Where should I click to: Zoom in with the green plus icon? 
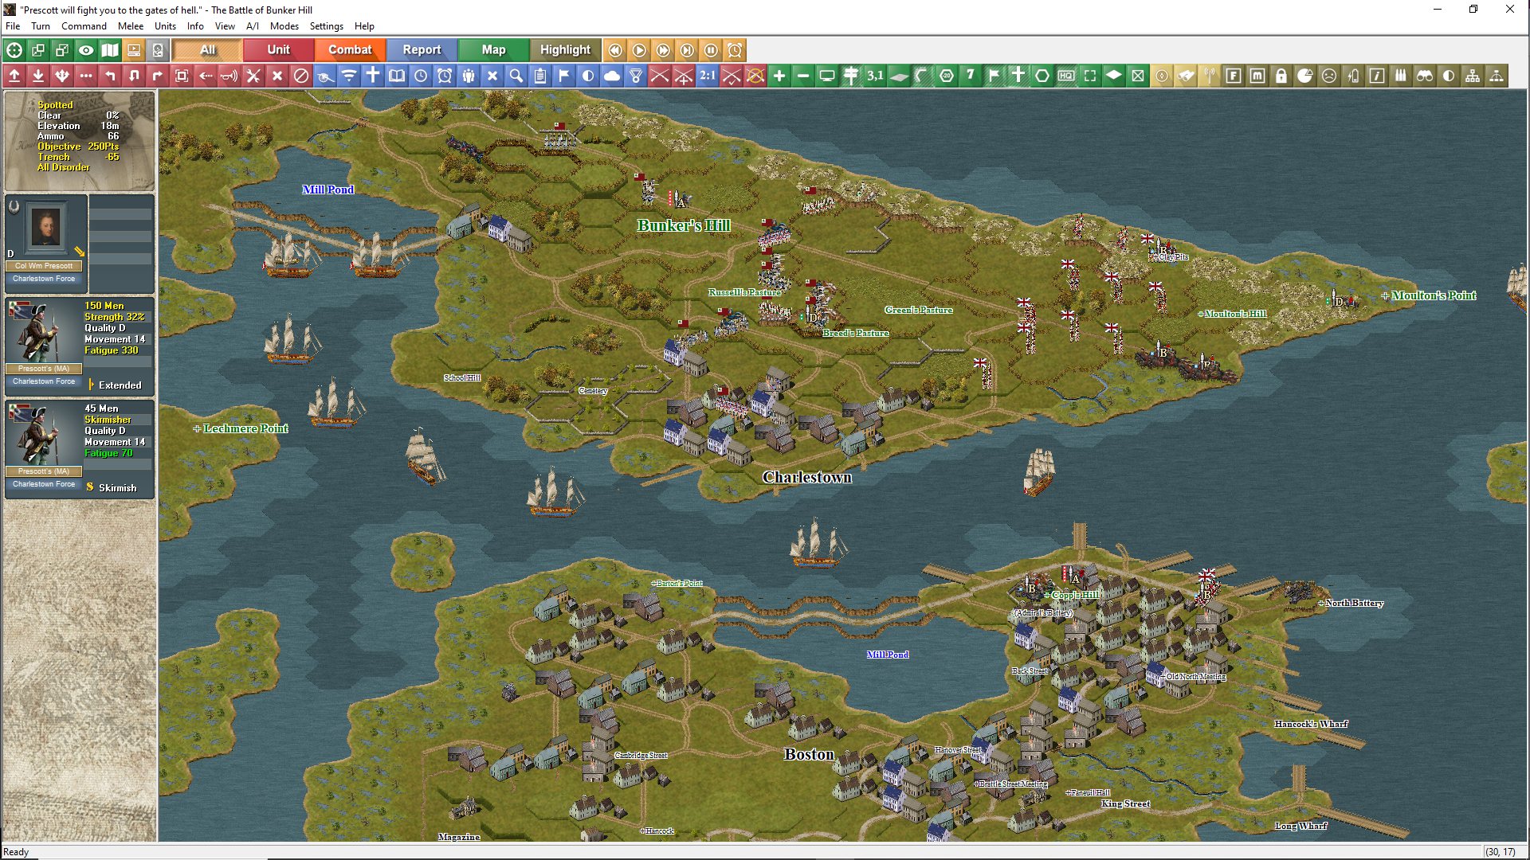click(779, 76)
